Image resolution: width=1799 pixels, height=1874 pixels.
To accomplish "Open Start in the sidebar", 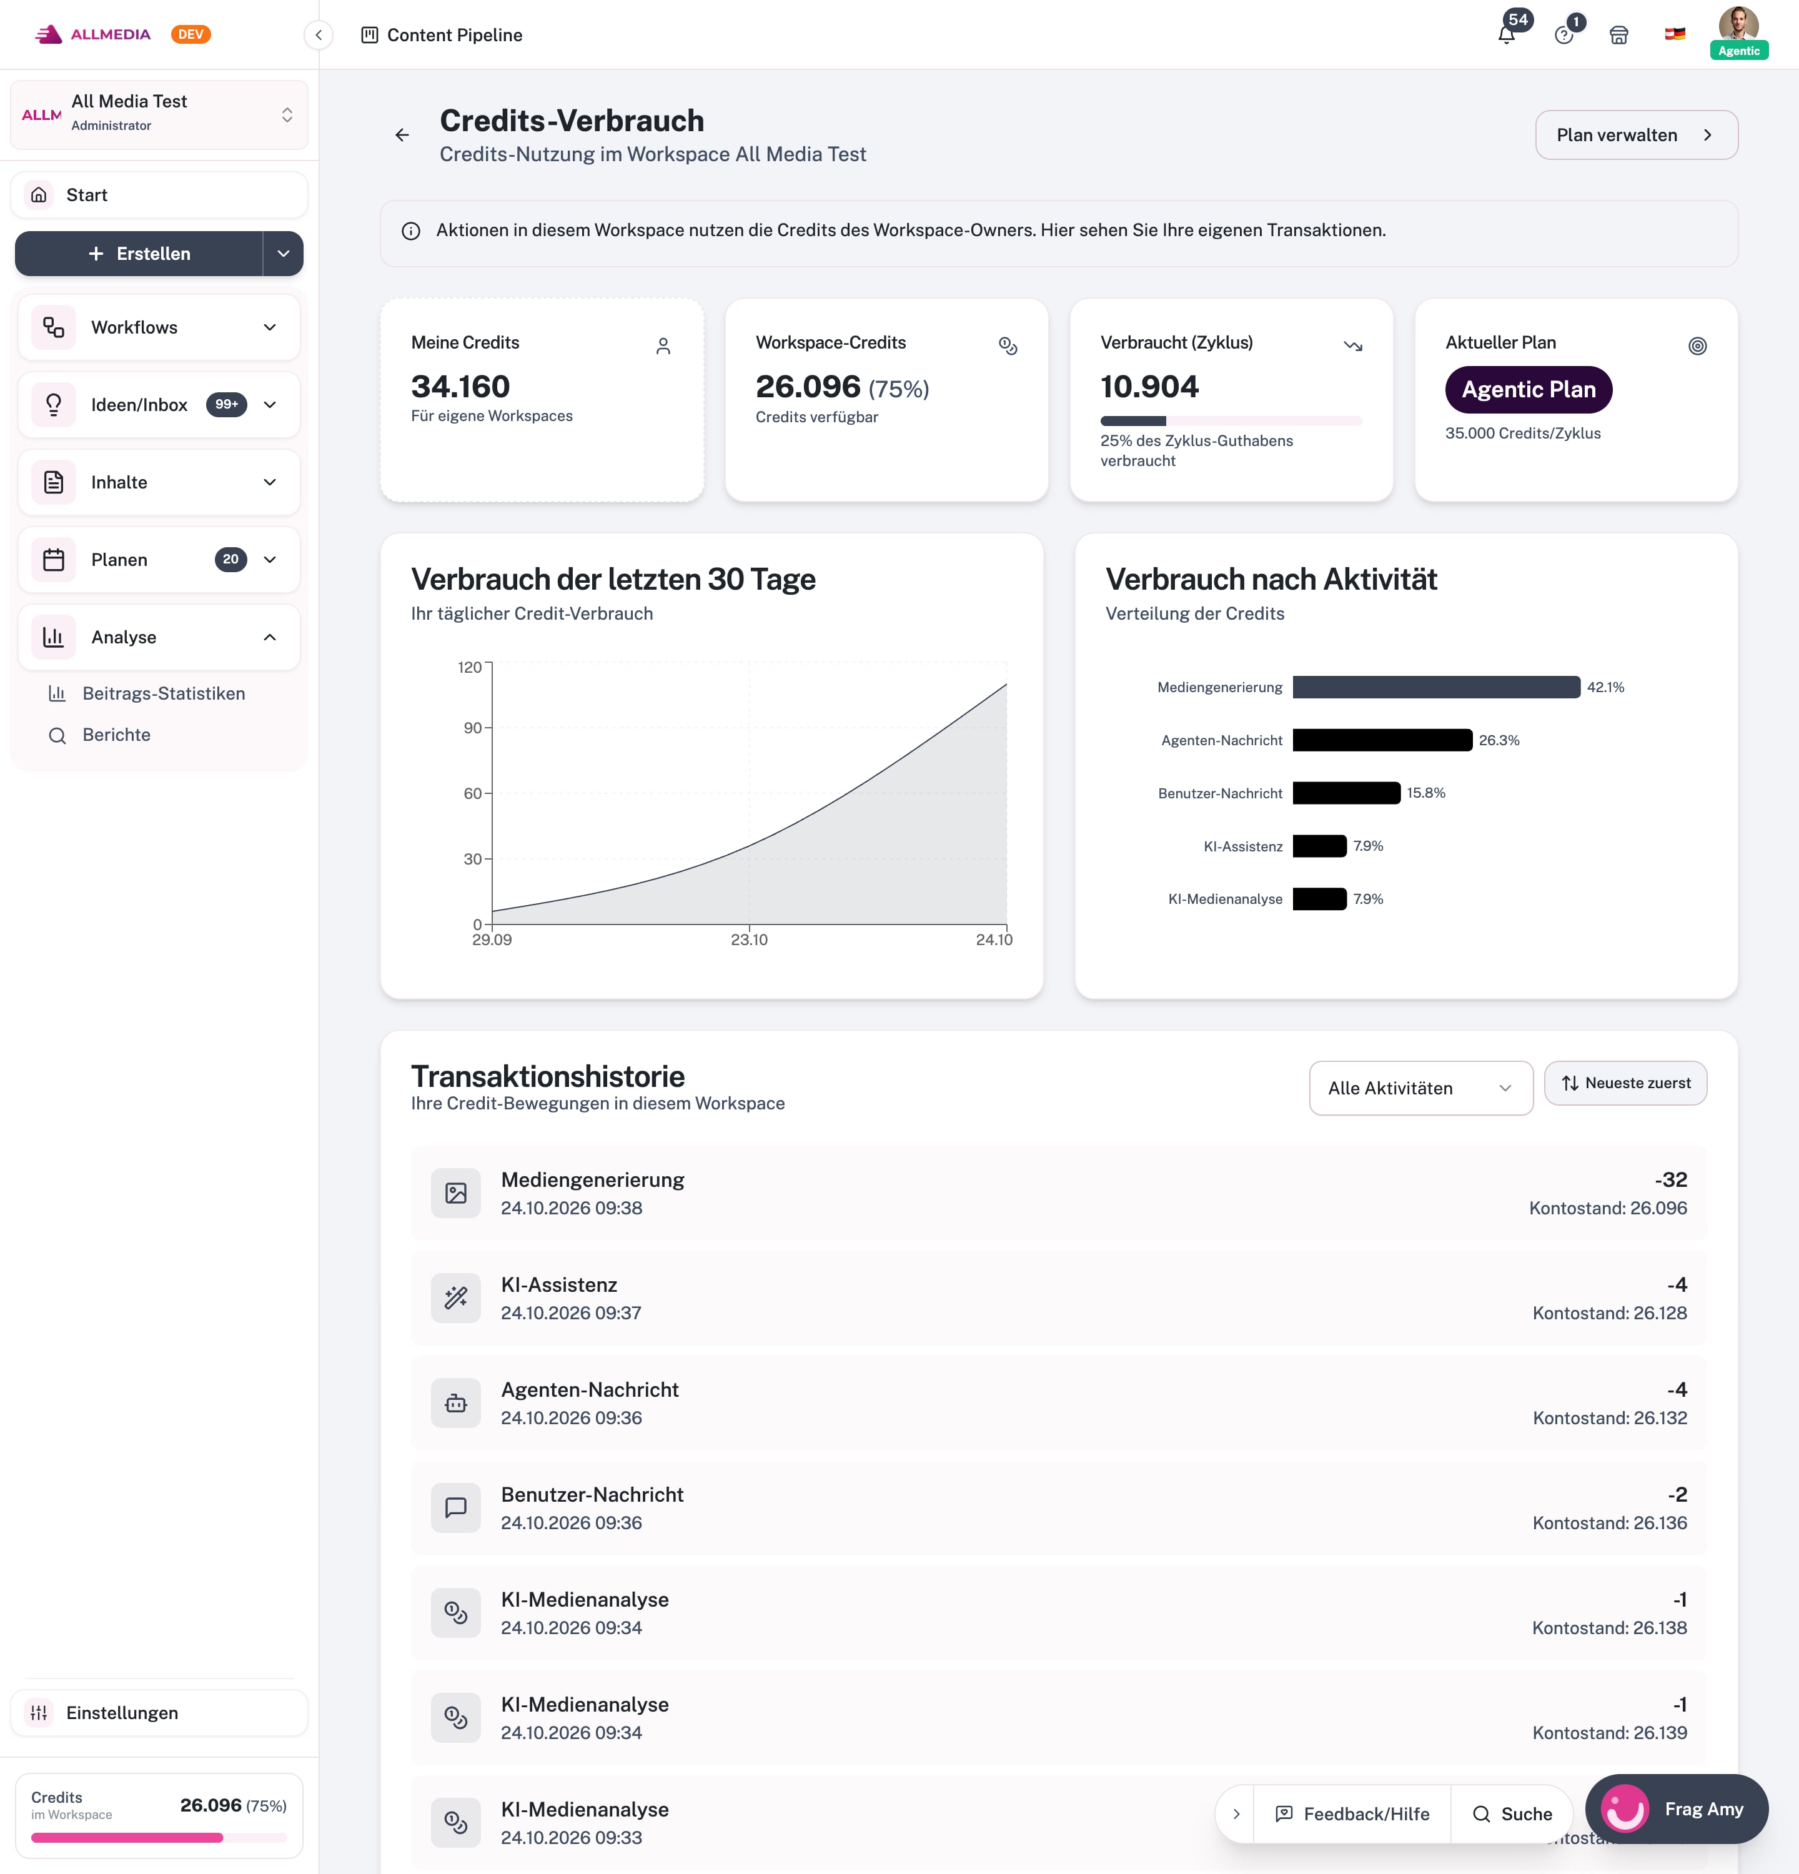I will pos(159,195).
